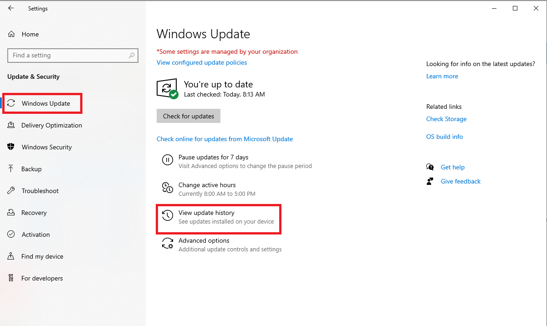Click the Windows Update sync arrows sidebar icon
Viewport: 547px width, 326px height.
click(11, 103)
